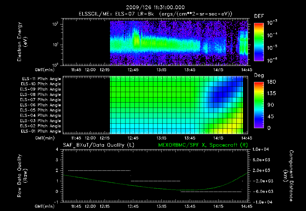This screenshot has height=211, width=306.
Task: Select the timestamp title 2009/126 11:31:00.000
Action: (x=155, y=7)
